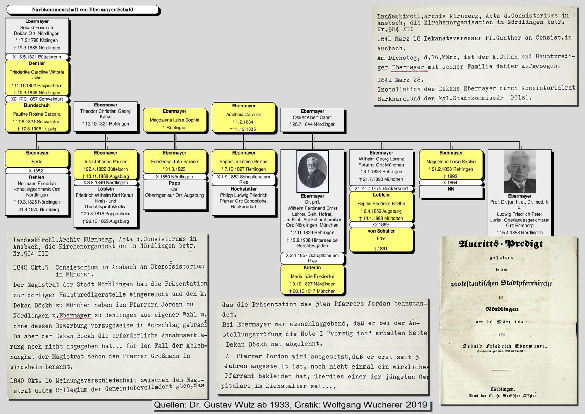Screen dimensions: 585x414
Task: Select the Oskar Albert Cannt Ebermayer box
Action: [312, 119]
